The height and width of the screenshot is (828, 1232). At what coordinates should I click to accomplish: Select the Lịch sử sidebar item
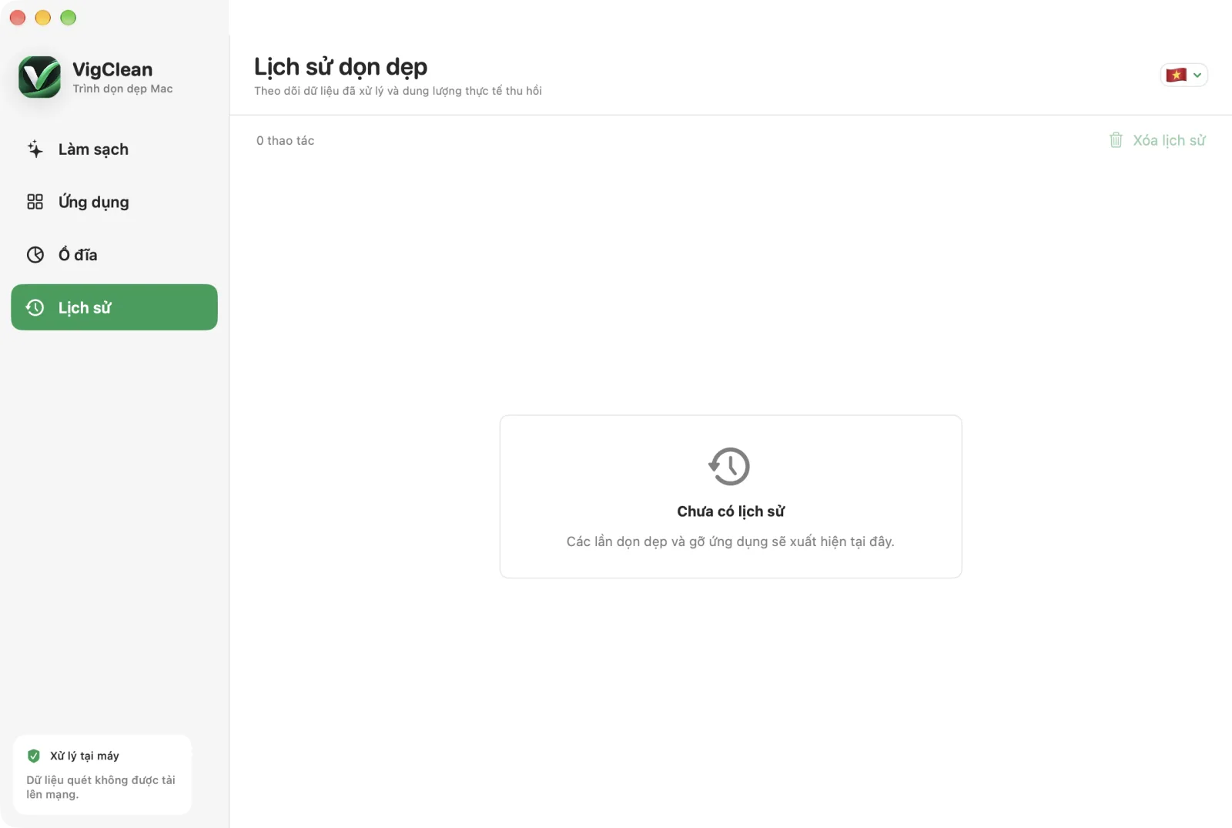(x=114, y=307)
